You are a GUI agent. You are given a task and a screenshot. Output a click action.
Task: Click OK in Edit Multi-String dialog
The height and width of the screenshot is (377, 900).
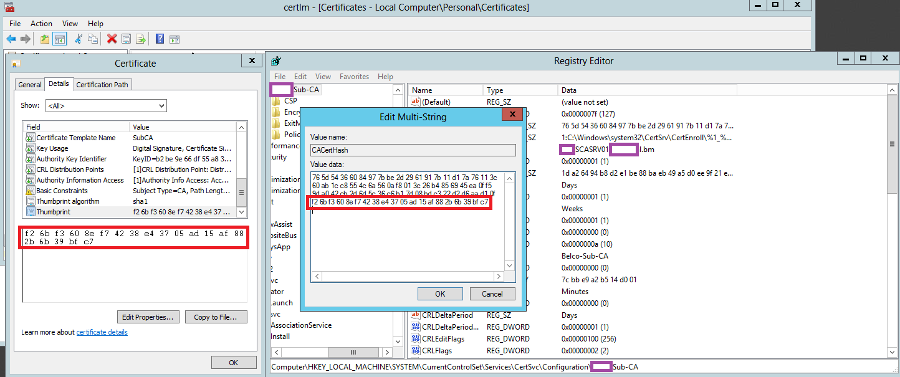point(440,294)
